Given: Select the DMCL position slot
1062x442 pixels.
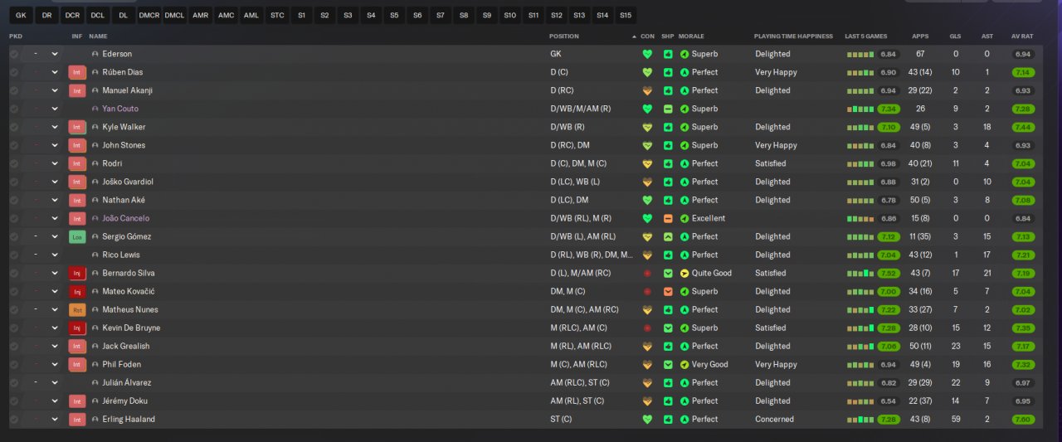Looking at the screenshot, I should click(175, 15).
